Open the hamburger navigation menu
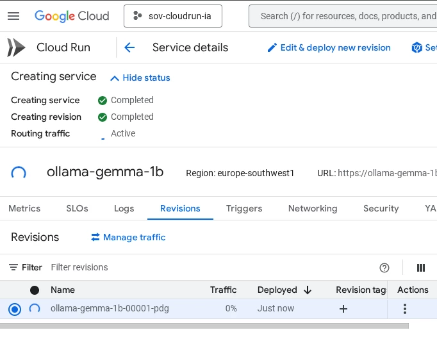Image resolution: width=437 pixels, height=346 pixels. click(x=13, y=16)
